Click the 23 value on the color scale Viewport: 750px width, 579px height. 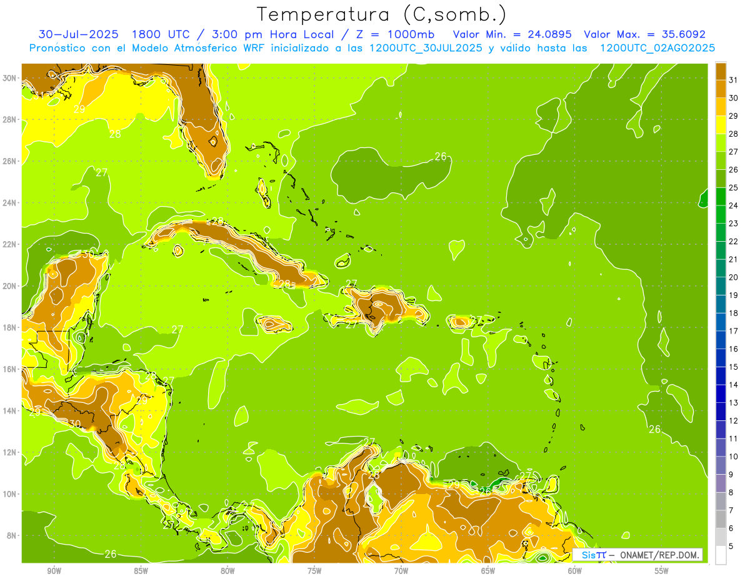pos(734,224)
